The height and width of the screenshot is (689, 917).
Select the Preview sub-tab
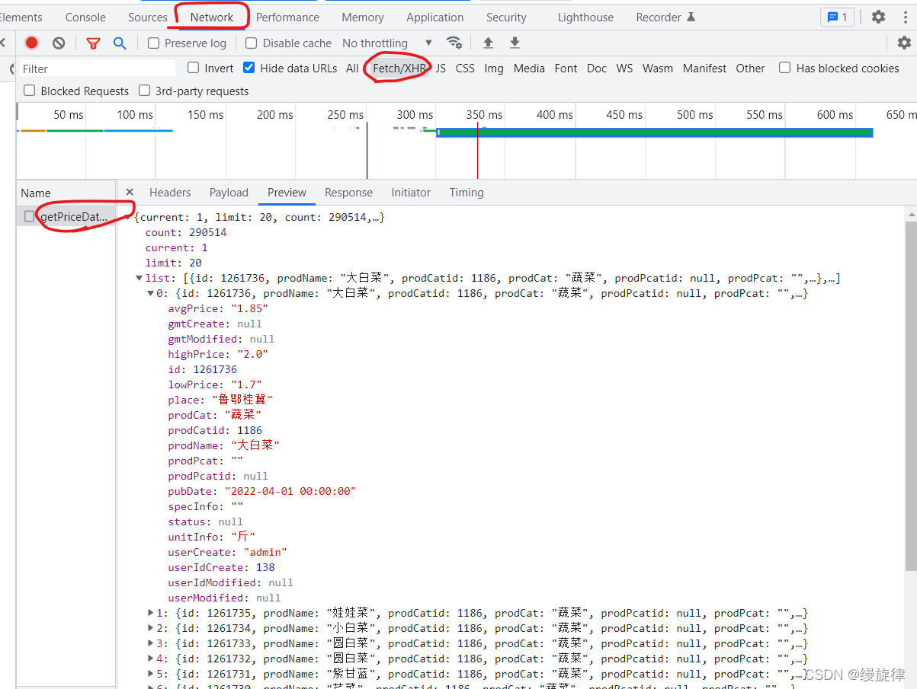(287, 193)
